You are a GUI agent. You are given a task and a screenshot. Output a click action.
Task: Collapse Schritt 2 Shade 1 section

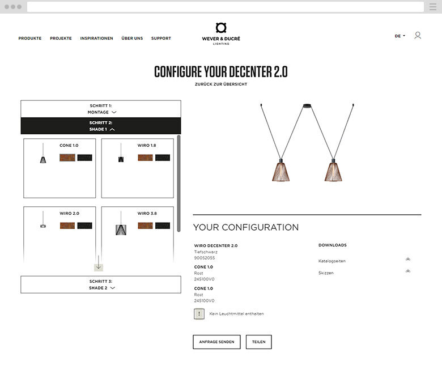click(101, 126)
